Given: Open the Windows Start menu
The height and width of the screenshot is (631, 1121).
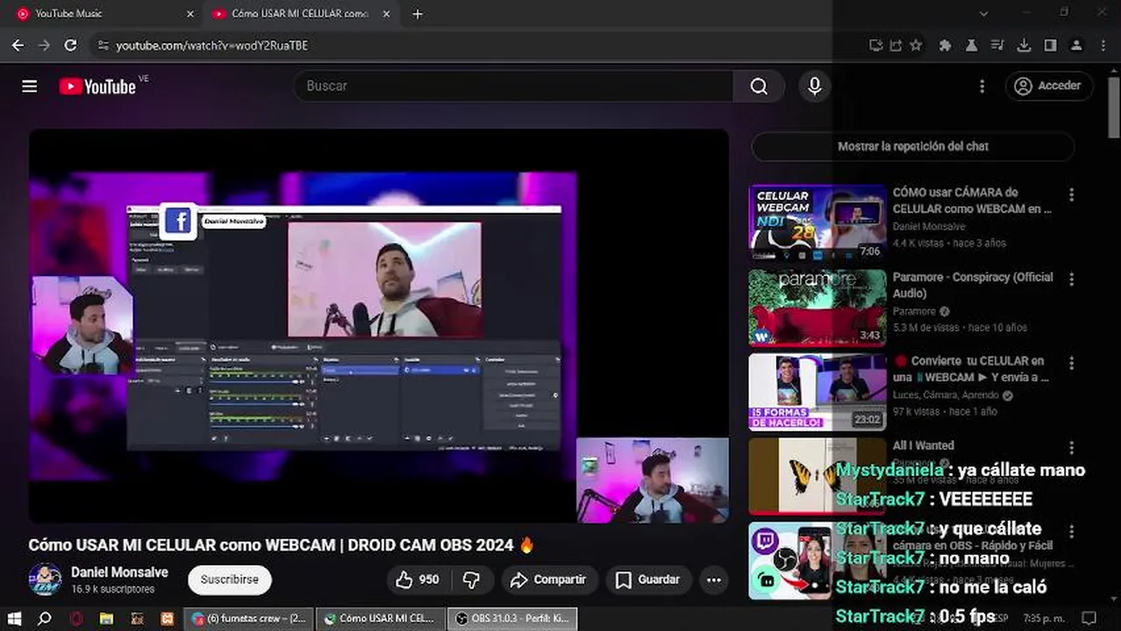Looking at the screenshot, I should pos(14,618).
